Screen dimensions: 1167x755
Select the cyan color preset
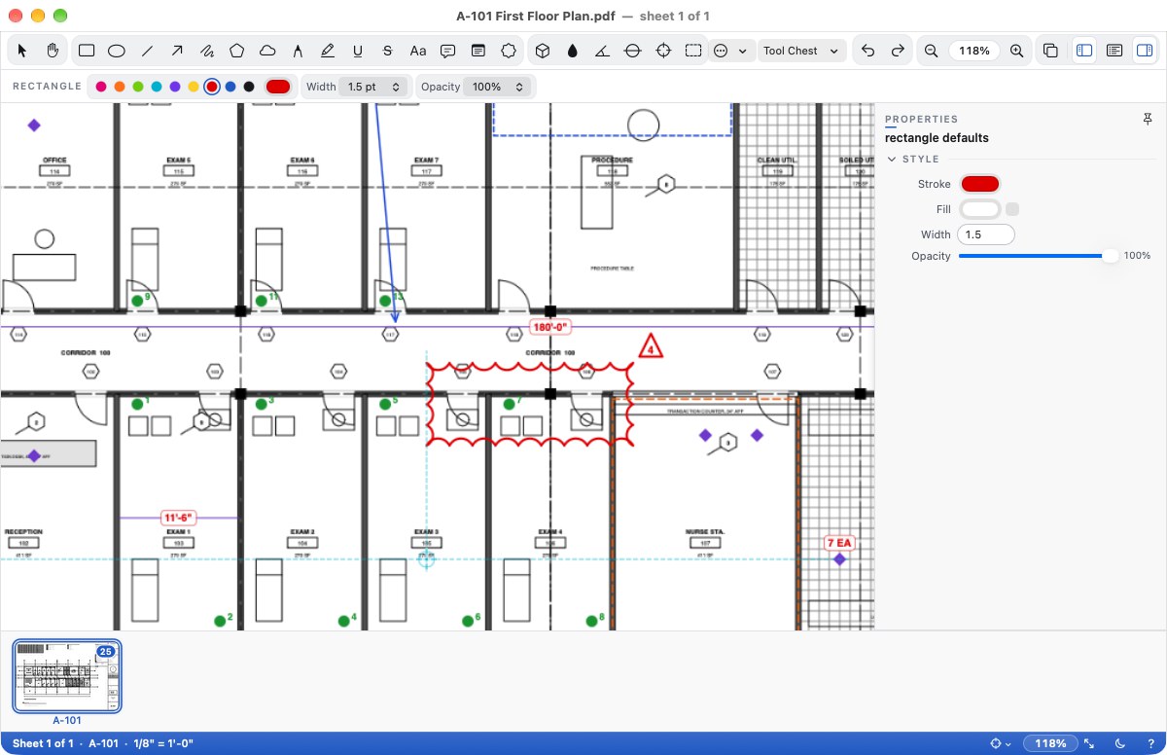tap(157, 87)
